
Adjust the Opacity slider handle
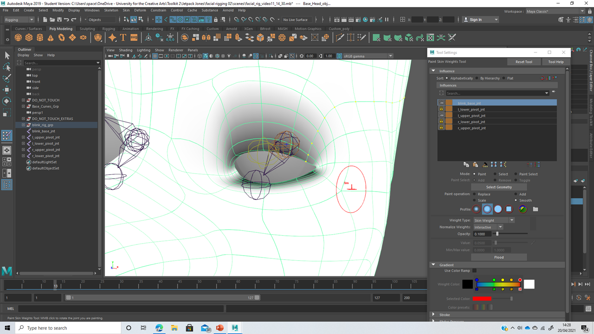(497, 234)
